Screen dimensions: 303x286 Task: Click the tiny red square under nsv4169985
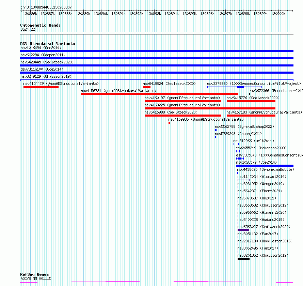(169, 123)
